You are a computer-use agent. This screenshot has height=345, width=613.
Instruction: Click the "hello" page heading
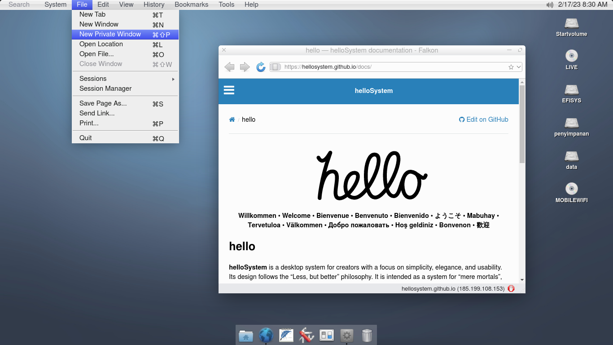[242, 246]
